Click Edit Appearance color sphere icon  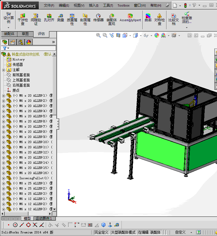pos(157,35)
